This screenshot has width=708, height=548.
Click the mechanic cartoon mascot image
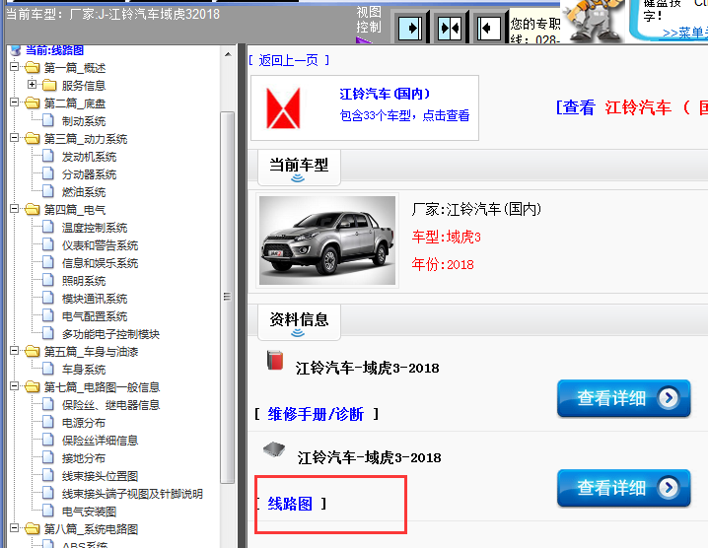[594, 22]
